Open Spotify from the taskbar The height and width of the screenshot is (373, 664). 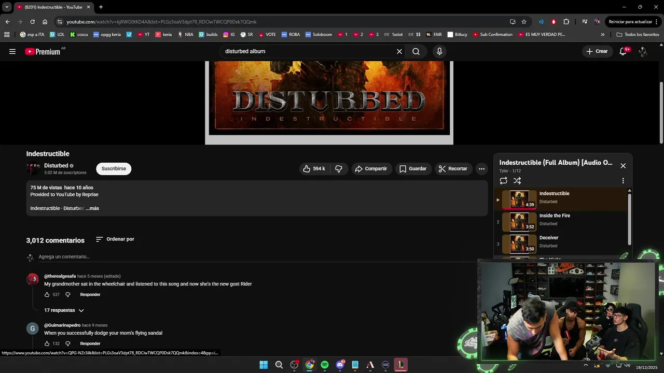[x=325, y=365]
